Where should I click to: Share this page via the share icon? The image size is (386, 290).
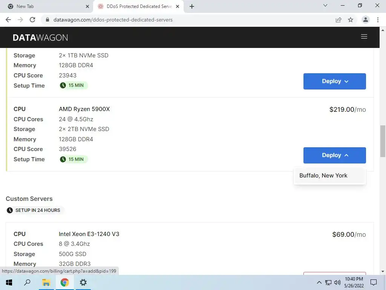[x=339, y=20]
